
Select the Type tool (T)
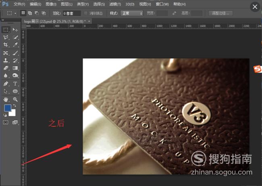pos(15,84)
